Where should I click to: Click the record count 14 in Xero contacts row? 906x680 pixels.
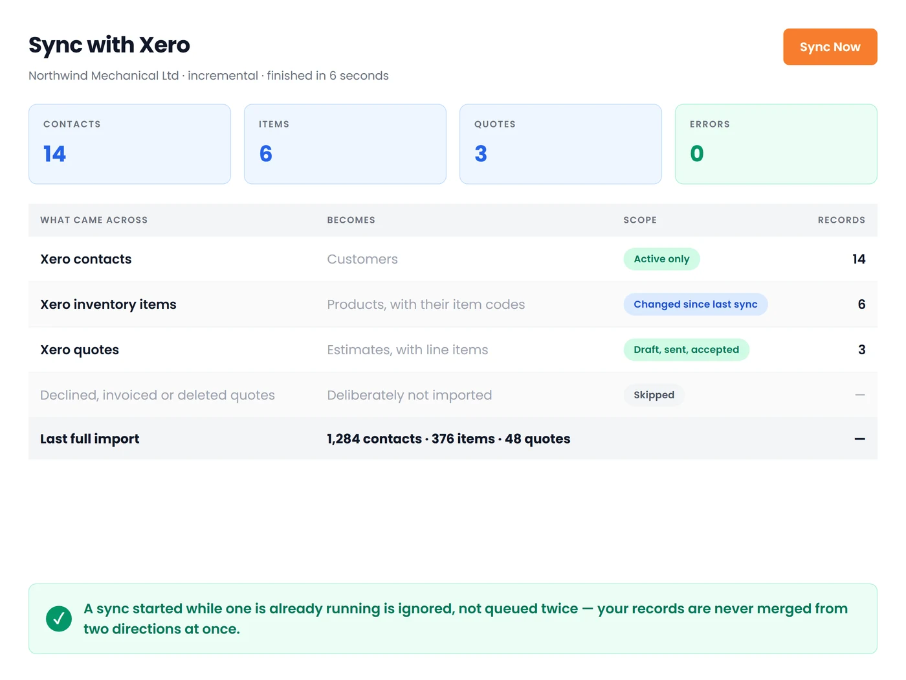tap(859, 259)
